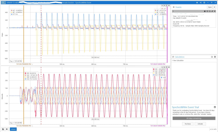Click Ttrig label on current chart
This screenshot has width=218, height=132.
pyautogui.click(x=16, y=61)
